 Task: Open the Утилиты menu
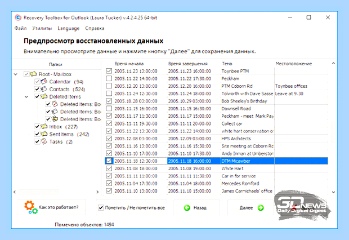coord(42,28)
